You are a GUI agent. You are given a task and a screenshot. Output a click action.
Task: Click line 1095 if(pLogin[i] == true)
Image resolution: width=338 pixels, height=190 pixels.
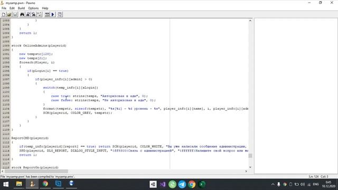pyautogui.click(x=48, y=71)
